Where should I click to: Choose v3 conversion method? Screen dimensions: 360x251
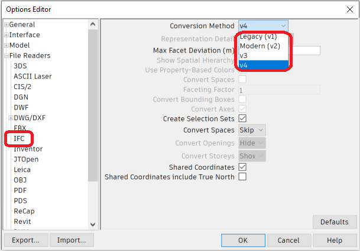coord(263,55)
